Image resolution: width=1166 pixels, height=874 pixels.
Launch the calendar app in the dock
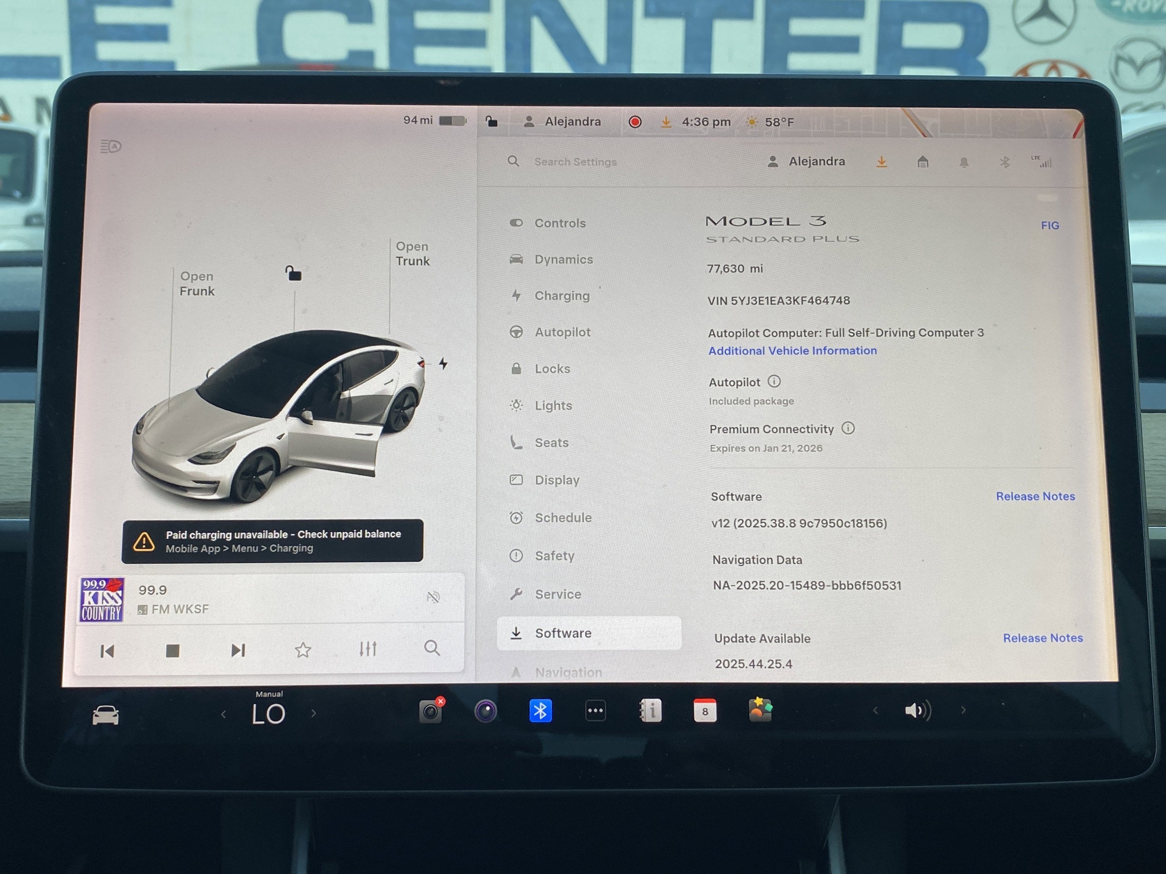(705, 711)
